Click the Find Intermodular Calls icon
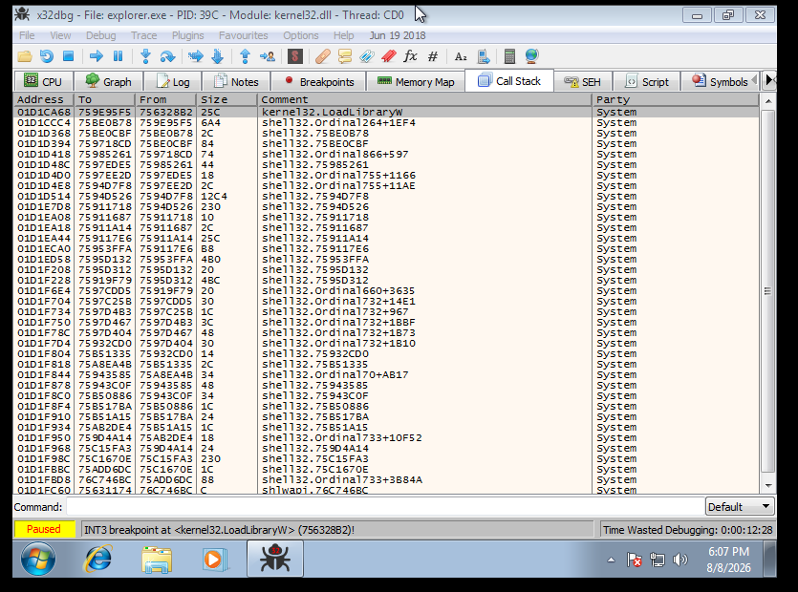The width and height of the screenshot is (798, 592). [484, 56]
